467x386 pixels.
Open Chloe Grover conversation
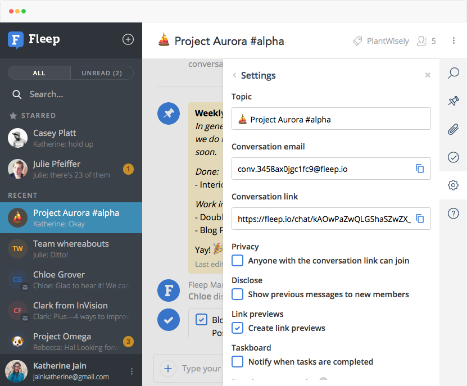click(71, 280)
